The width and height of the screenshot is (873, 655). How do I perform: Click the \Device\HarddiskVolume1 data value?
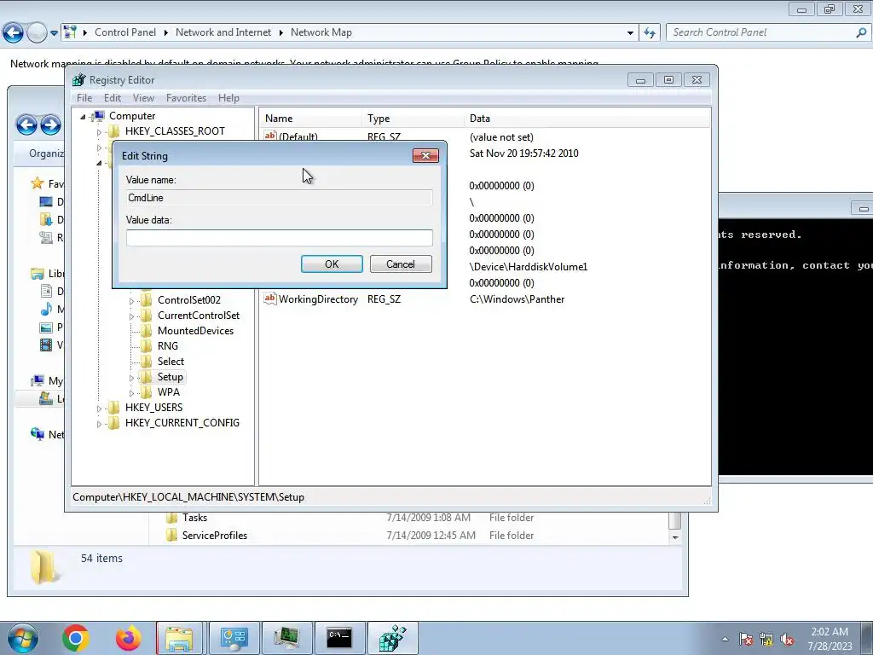coord(529,267)
